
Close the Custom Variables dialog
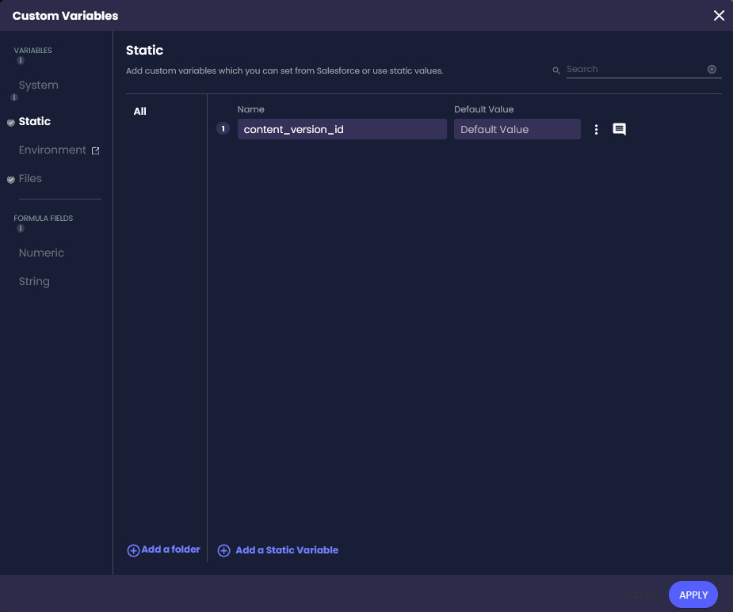tap(719, 15)
